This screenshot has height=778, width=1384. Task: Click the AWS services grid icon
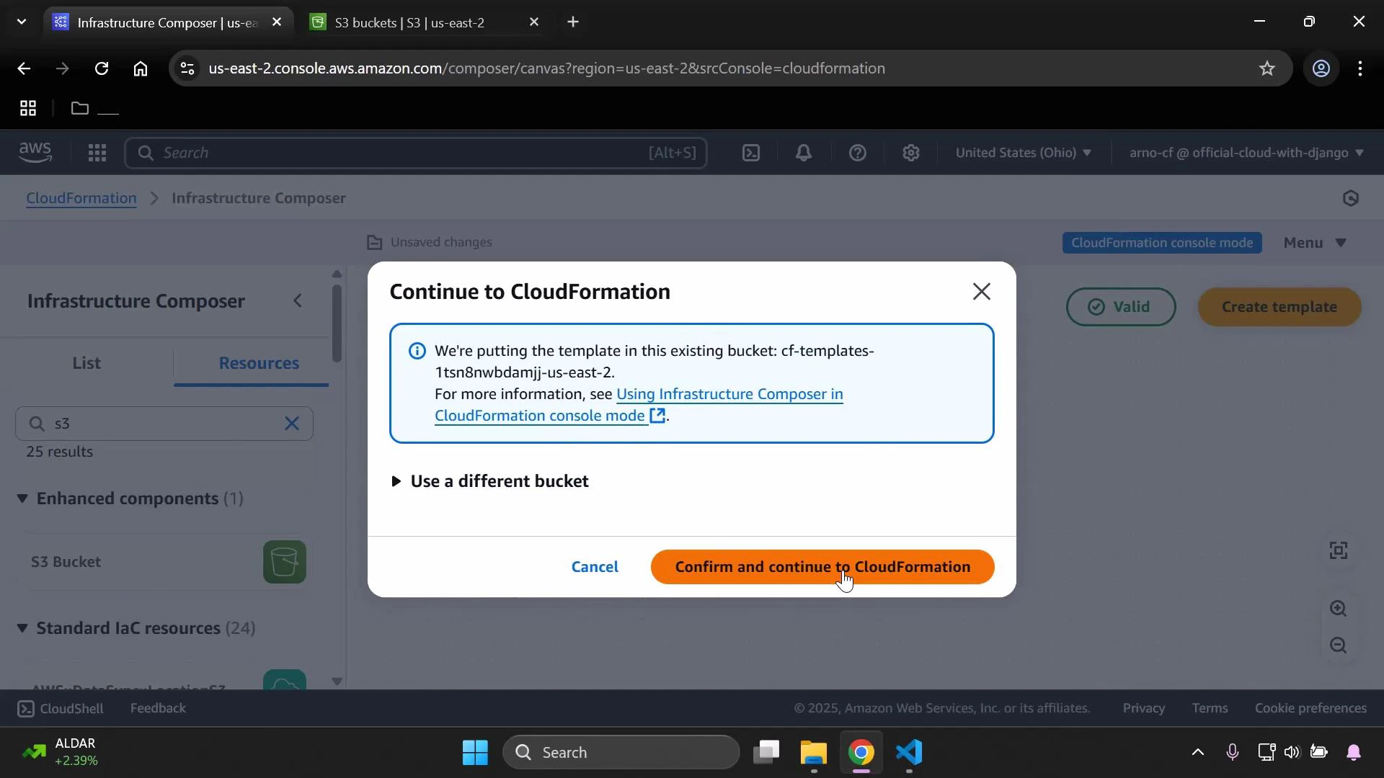[97, 153]
